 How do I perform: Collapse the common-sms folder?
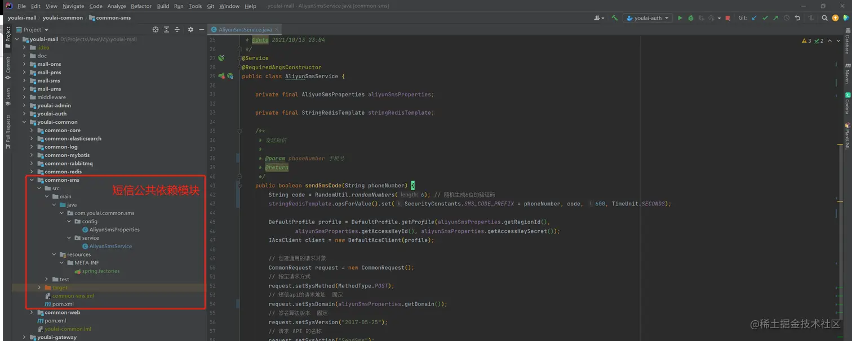tap(32, 180)
